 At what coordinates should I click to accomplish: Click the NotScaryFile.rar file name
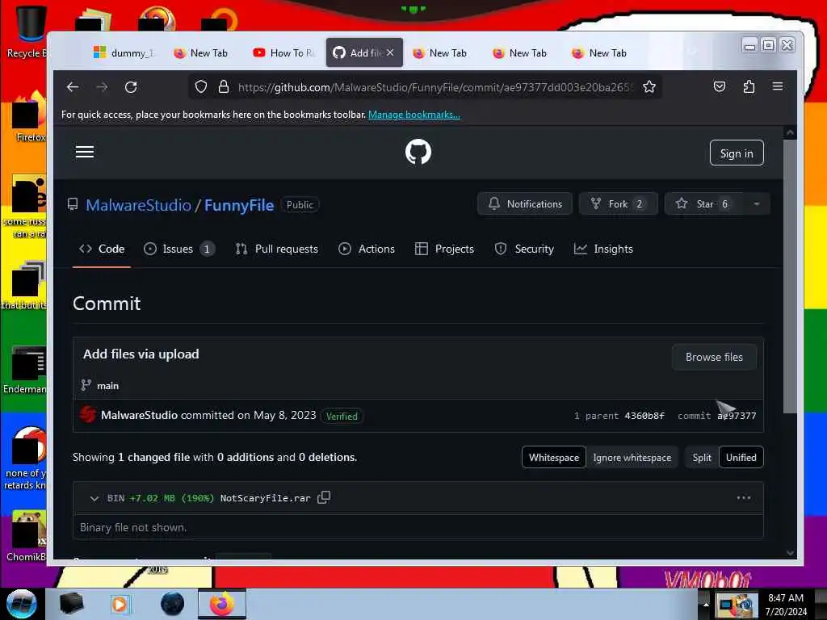pyautogui.click(x=265, y=498)
